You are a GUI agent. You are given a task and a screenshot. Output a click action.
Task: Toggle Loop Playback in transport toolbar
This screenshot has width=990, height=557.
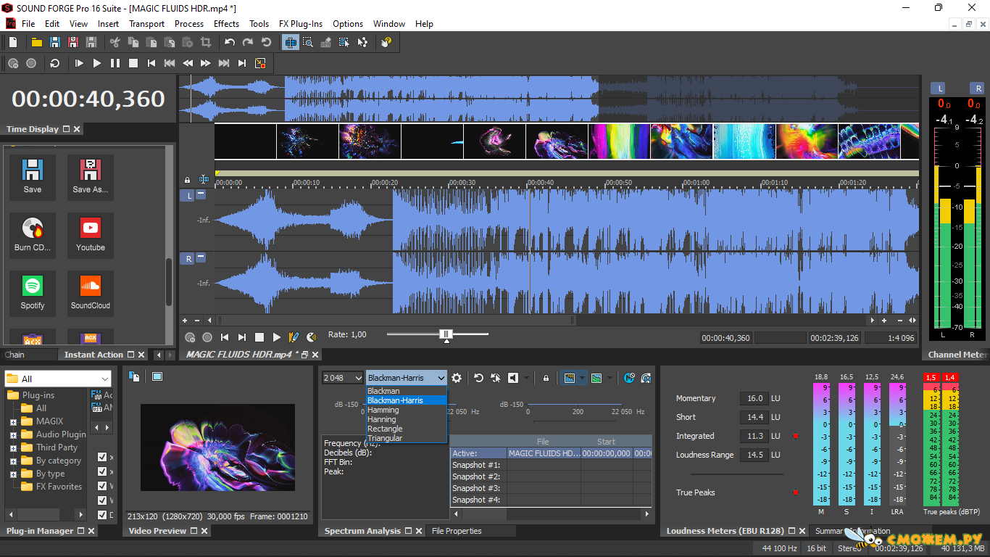54,63
